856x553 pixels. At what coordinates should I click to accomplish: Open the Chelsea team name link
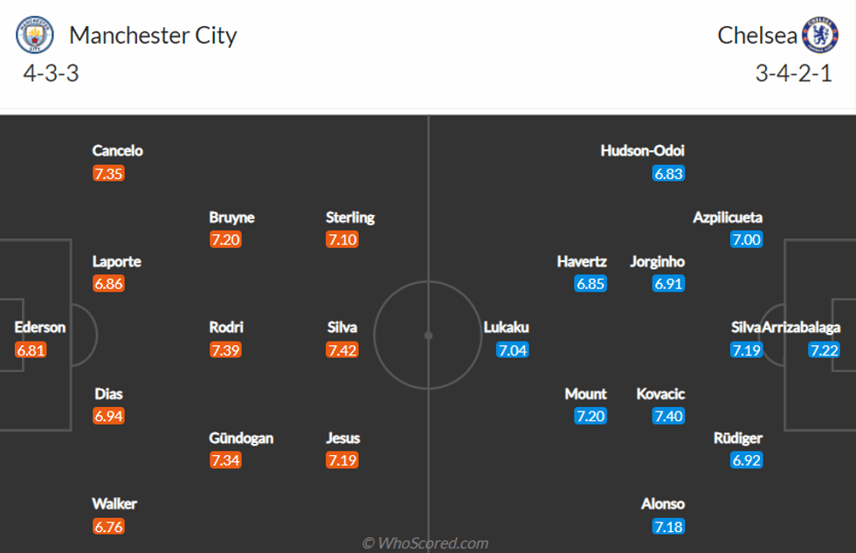pyautogui.click(x=757, y=35)
